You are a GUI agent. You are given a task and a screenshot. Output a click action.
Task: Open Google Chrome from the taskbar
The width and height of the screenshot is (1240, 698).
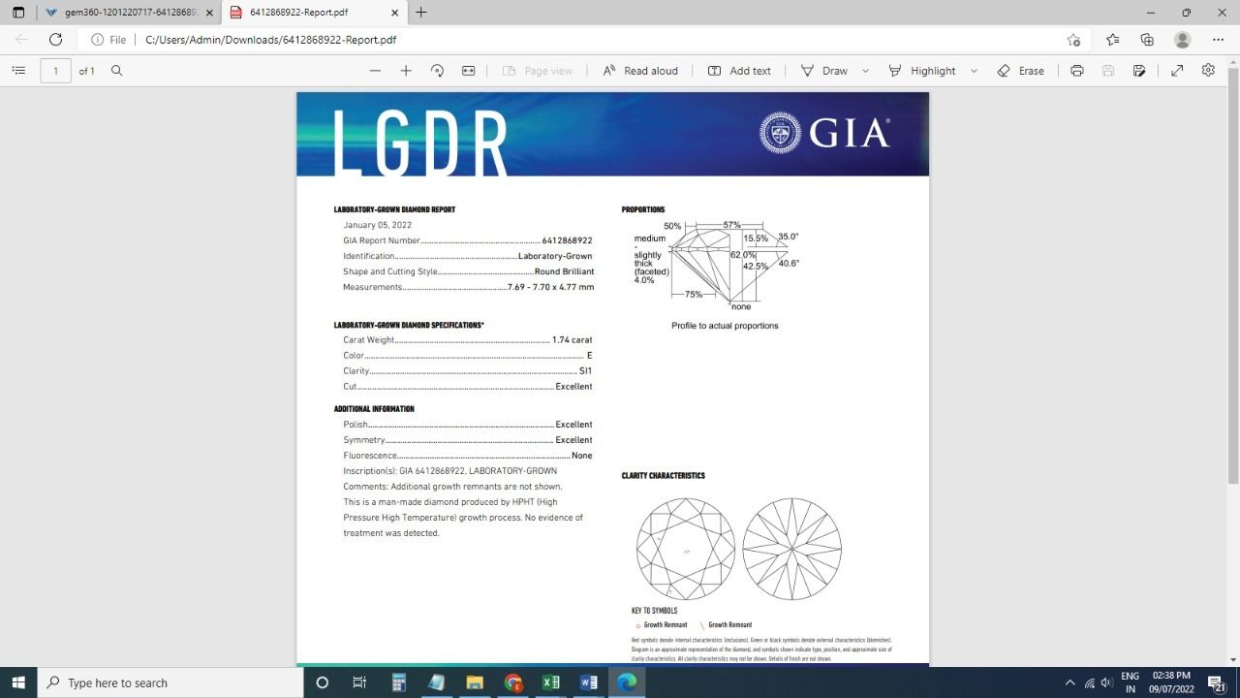[513, 682]
